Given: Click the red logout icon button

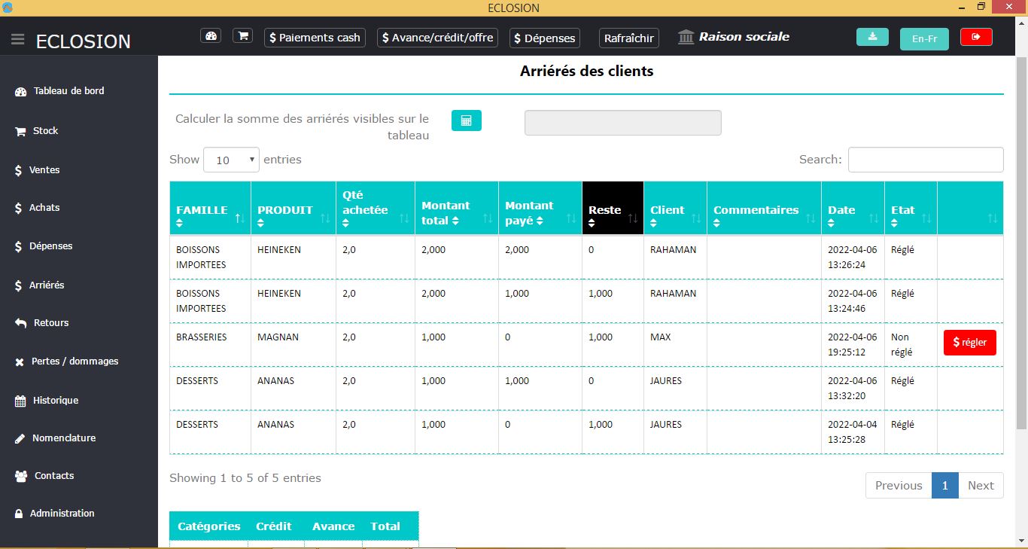Looking at the screenshot, I should click(976, 37).
